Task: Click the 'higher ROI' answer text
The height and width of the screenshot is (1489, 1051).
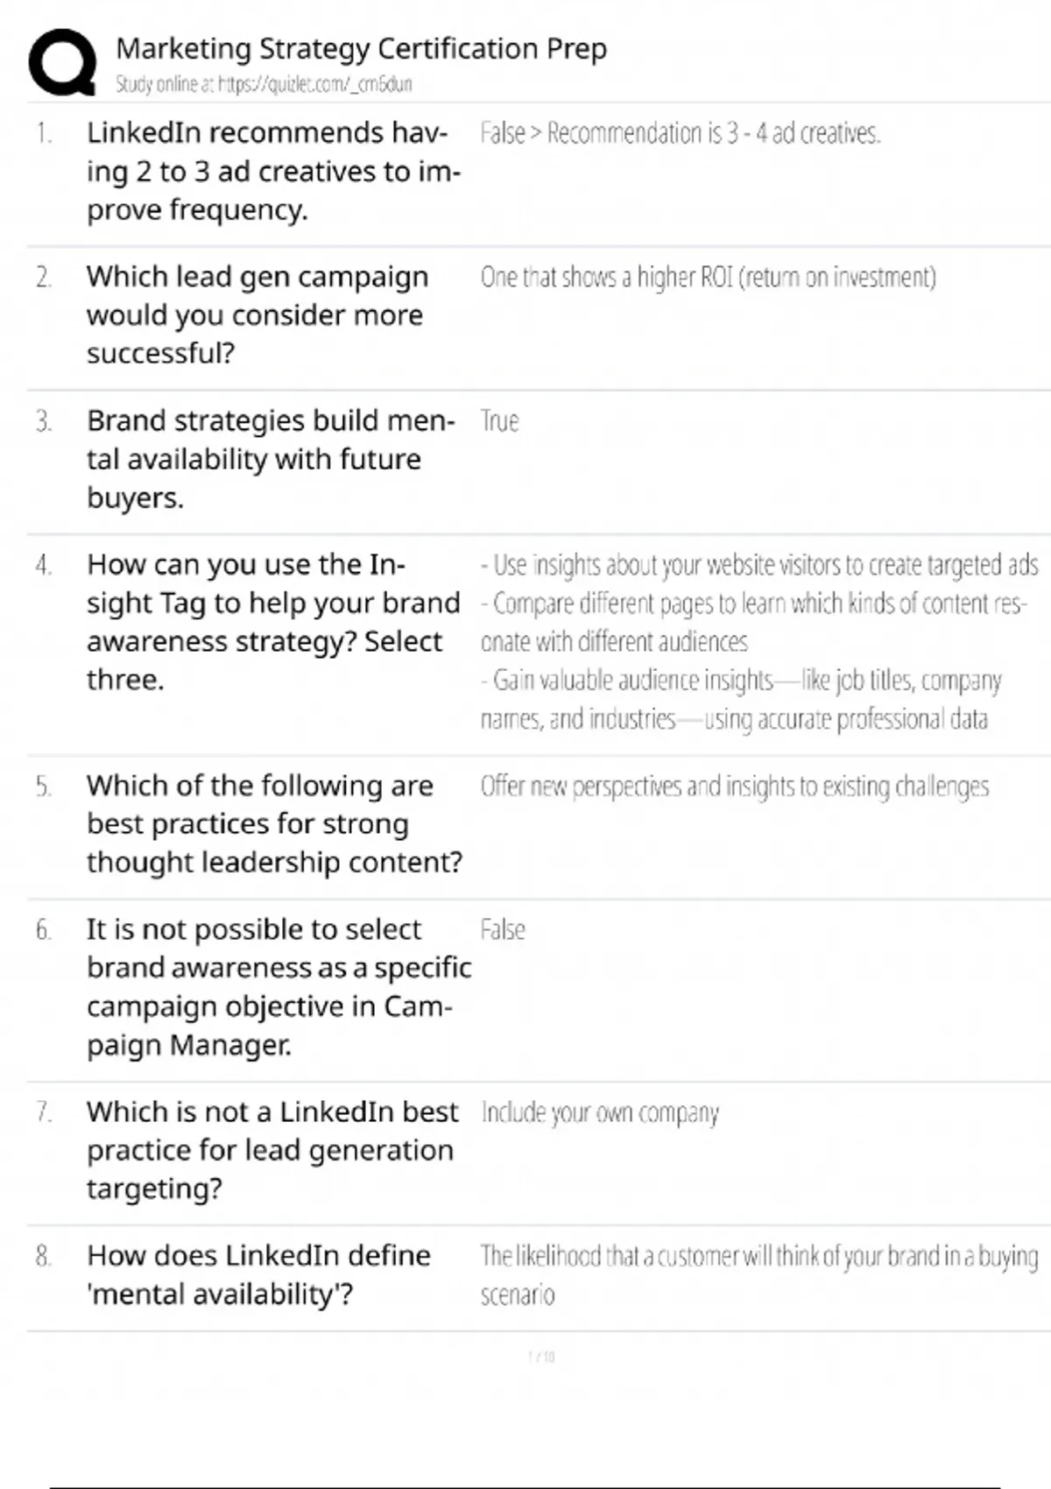Action: (x=708, y=278)
